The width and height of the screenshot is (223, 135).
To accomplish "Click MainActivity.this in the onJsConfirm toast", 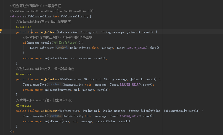I will pyautogui.click(x=77, y=84).
